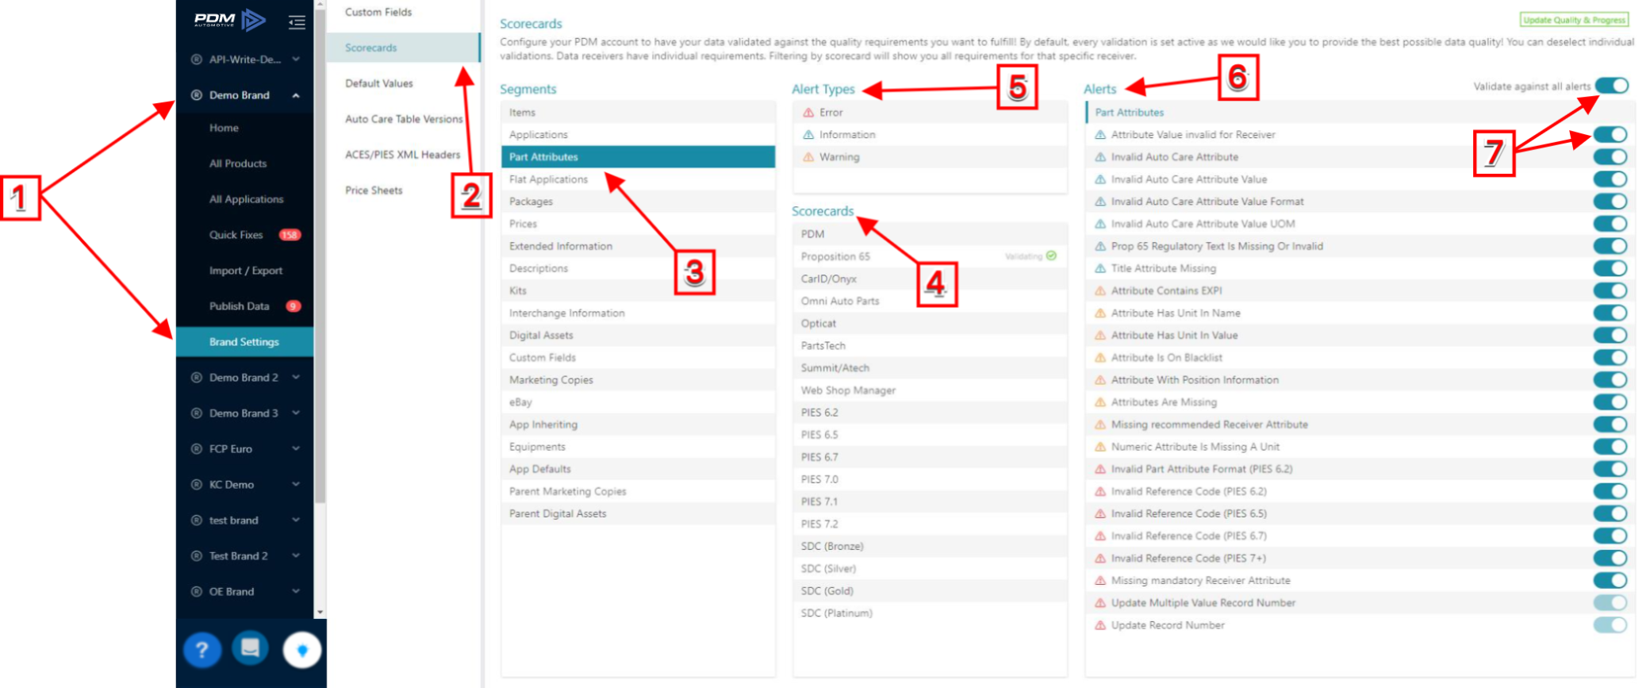Select the SDC (Gold) scorecard
The width and height of the screenshot is (1650, 688).
point(930,591)
